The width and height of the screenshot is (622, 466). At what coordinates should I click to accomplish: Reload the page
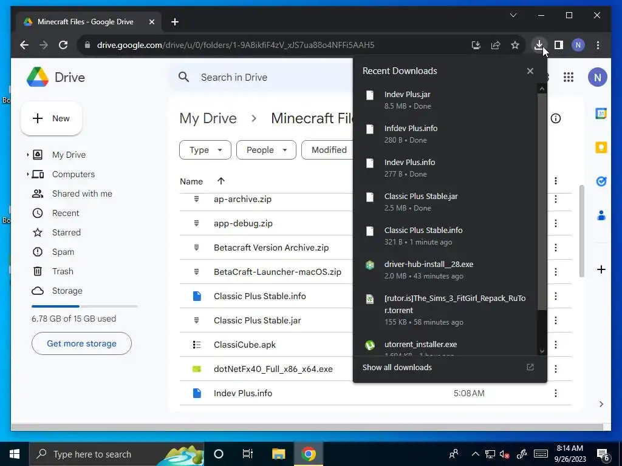tap(63, 45)
